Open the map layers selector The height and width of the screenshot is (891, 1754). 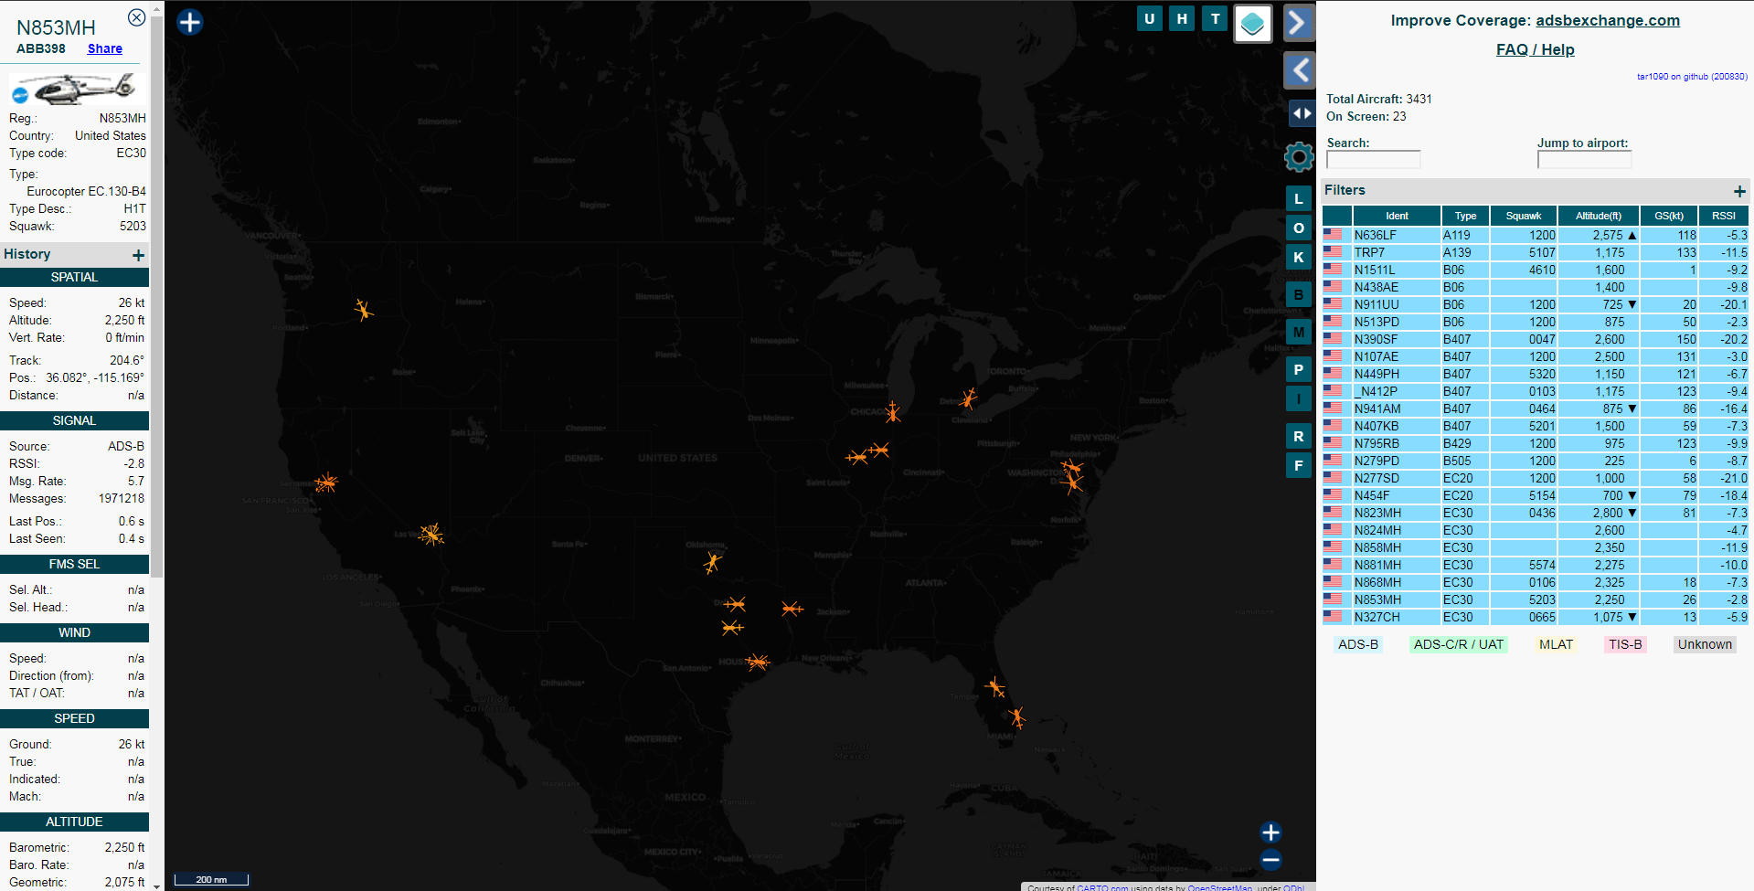coord(1253,24)
